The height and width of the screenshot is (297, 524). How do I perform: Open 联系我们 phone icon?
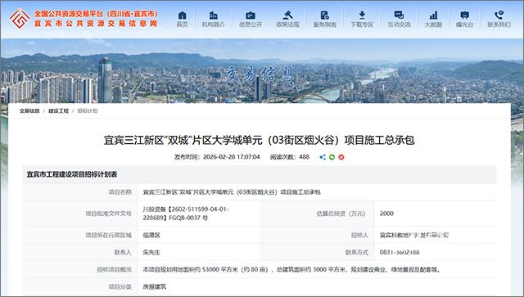[x=499, y=15]
